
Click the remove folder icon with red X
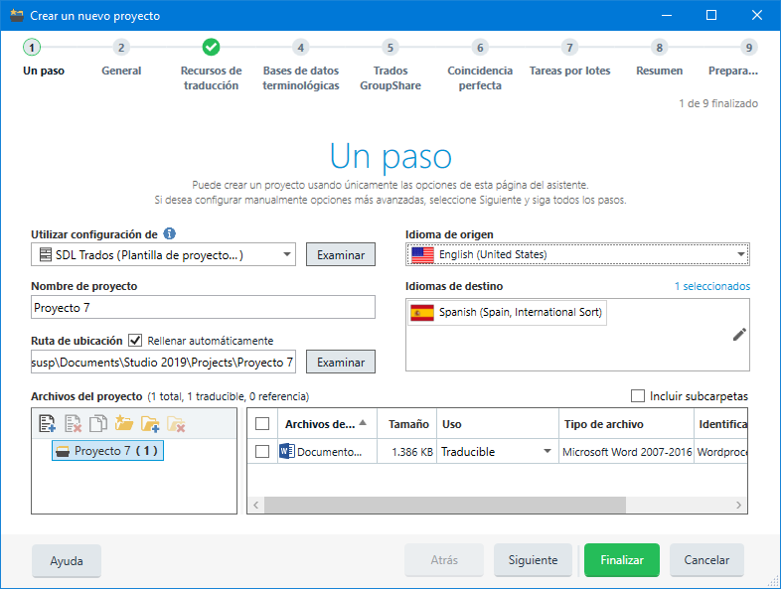[x=176, y=423]
